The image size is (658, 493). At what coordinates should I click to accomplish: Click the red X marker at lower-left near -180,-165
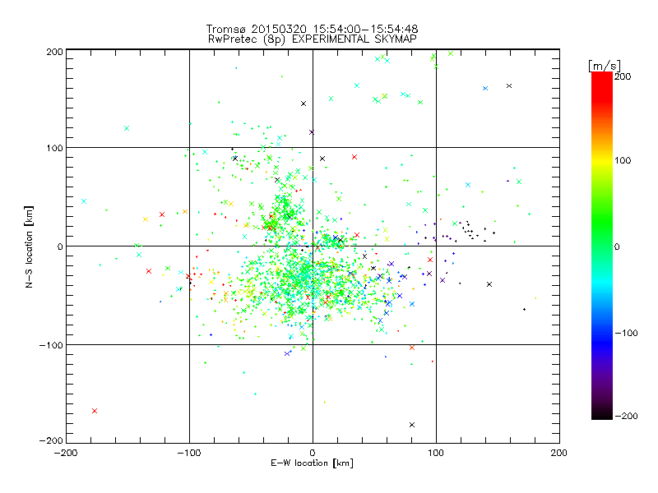coord(95,411)
